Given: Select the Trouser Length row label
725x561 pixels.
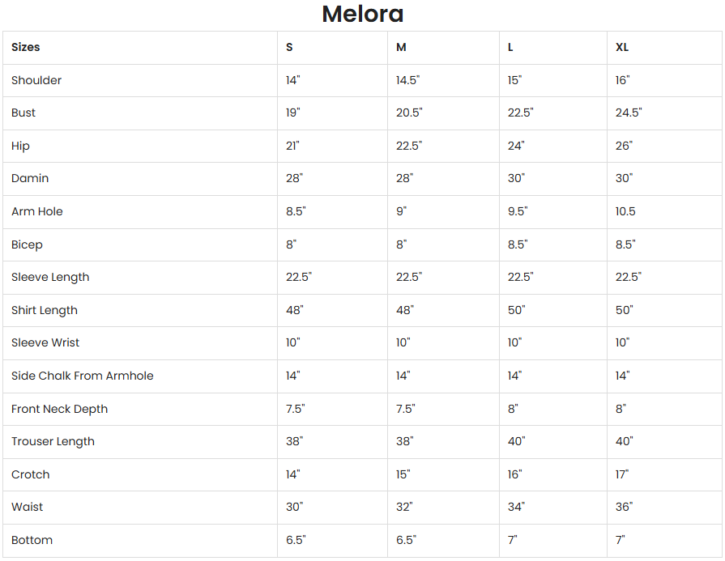Looking at the screenshot, I should 53,441.
